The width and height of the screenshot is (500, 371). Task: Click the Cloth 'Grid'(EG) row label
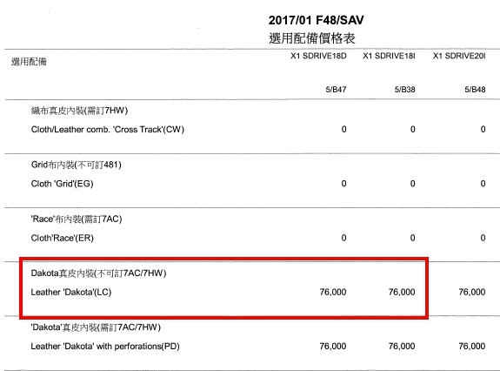click(63, 184)
